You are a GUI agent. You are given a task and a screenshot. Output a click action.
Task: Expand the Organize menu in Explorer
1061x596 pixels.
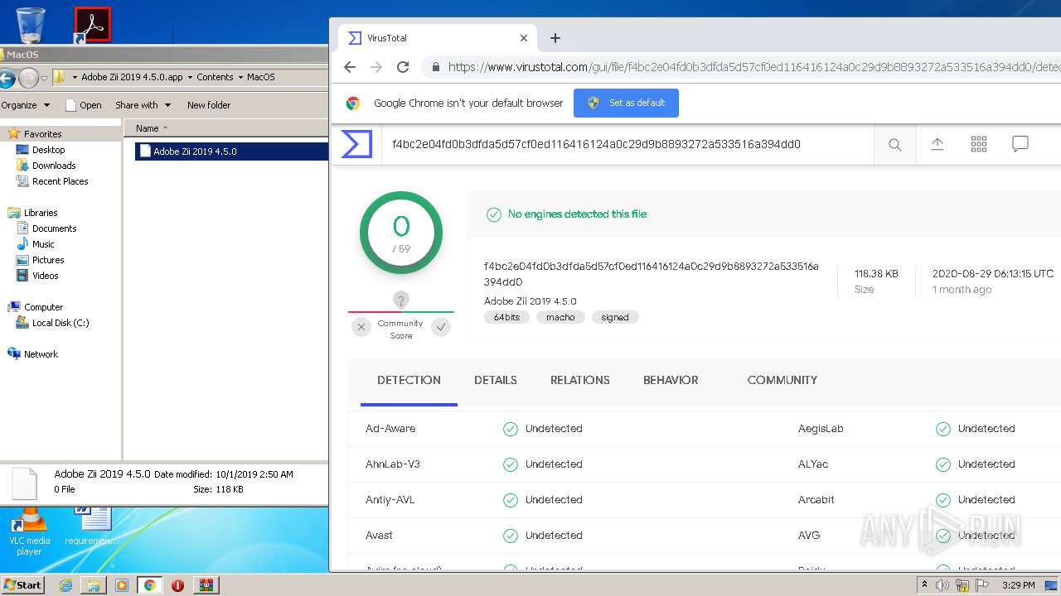click(25, 105)
